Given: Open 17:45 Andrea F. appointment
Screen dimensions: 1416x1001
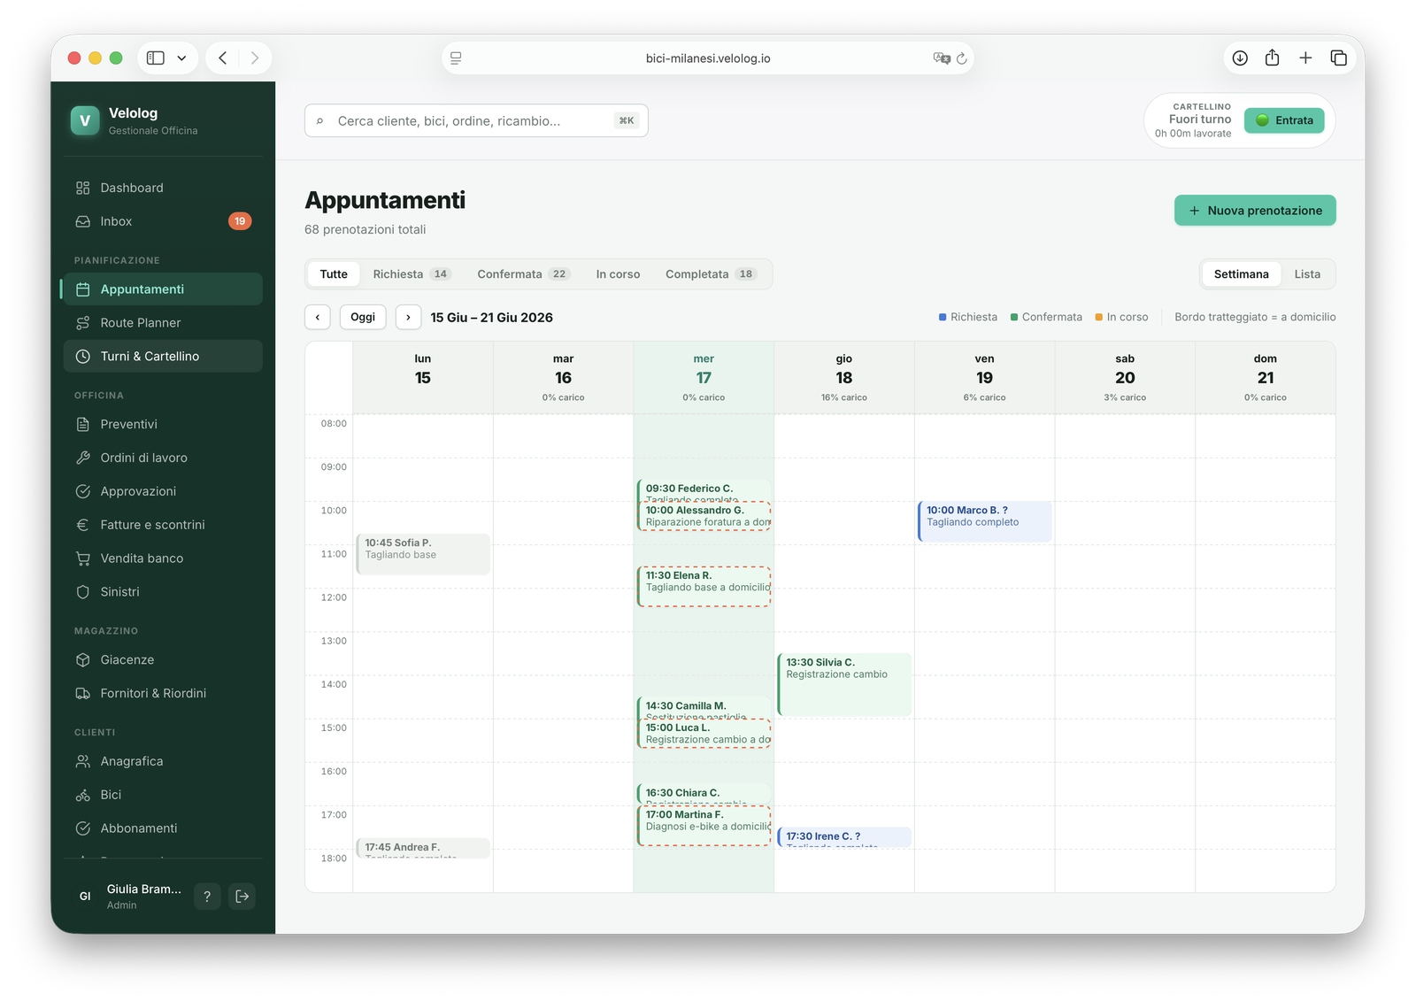Looking at the screenshot, I should click(423, 848).
